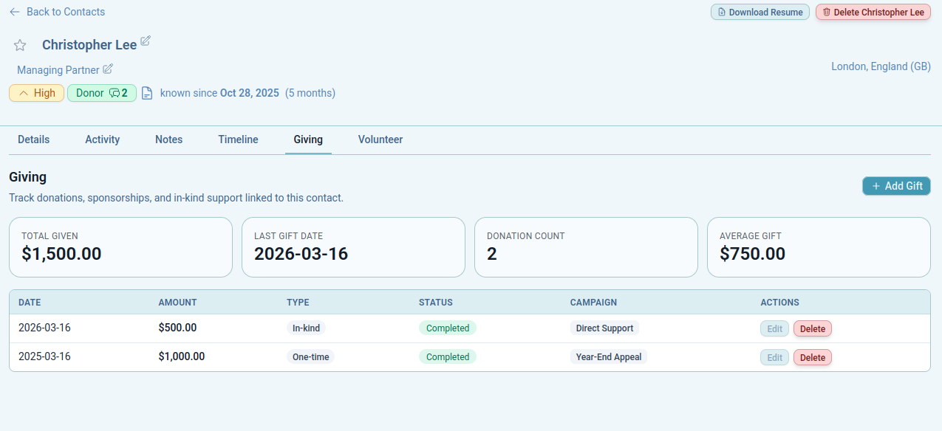Delete the 2026-03-16 gift row
942x431 pixels.
click(812, 329)
